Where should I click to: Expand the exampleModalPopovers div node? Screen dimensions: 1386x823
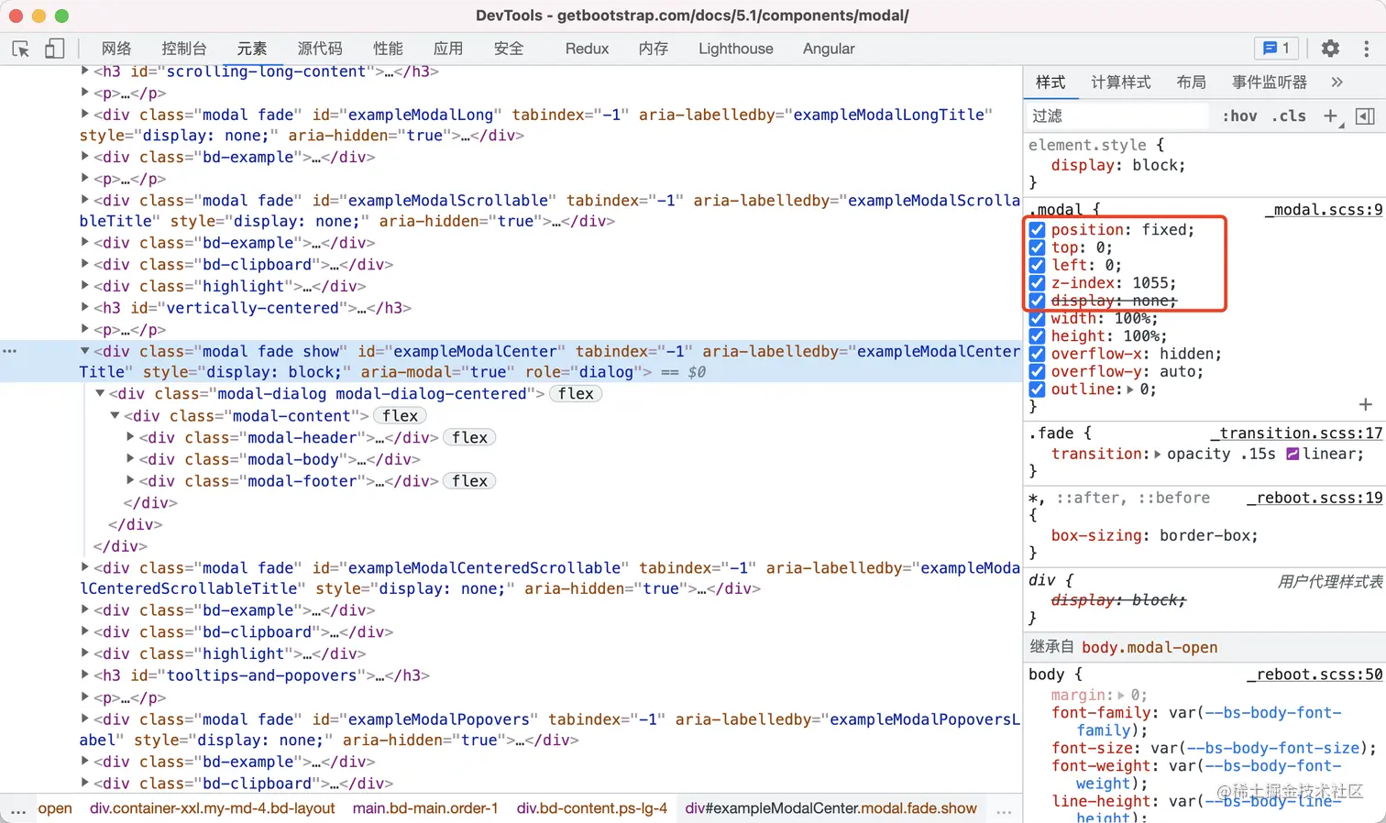85,719
